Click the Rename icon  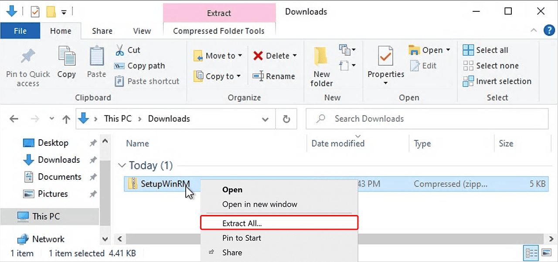coord(258,76)
